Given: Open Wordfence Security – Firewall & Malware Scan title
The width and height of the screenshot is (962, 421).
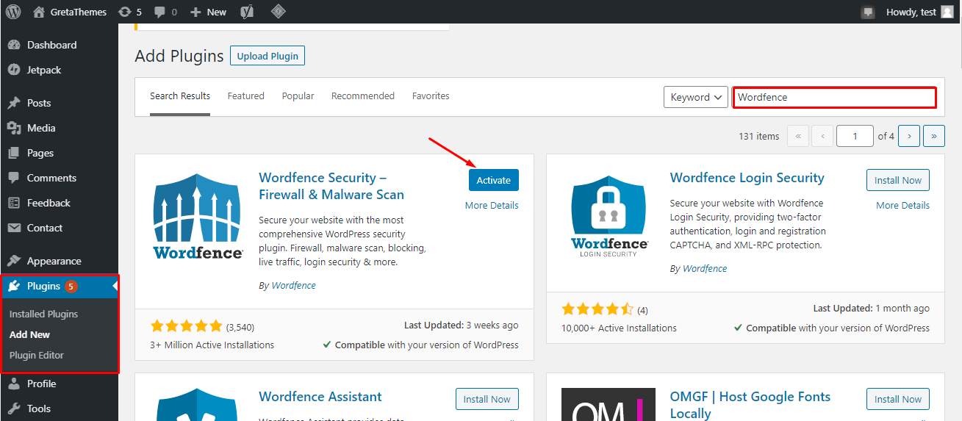Looking at the screenshot, I should click(331, 186).
